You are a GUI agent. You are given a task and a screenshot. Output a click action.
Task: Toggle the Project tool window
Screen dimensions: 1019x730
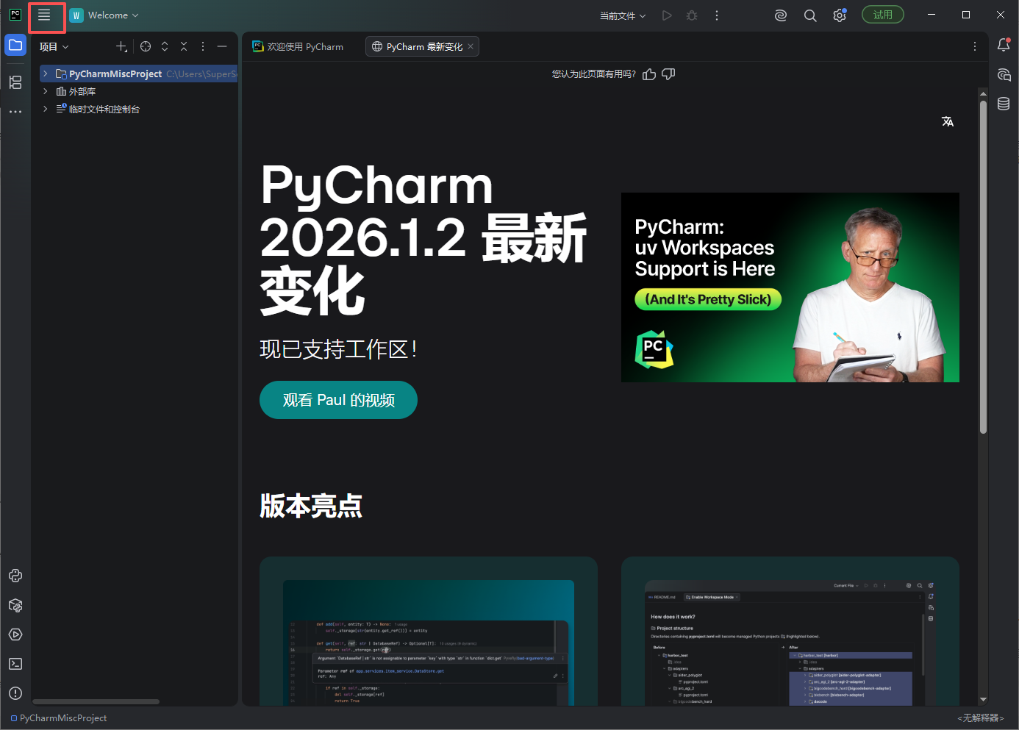(x=15, y=46)
